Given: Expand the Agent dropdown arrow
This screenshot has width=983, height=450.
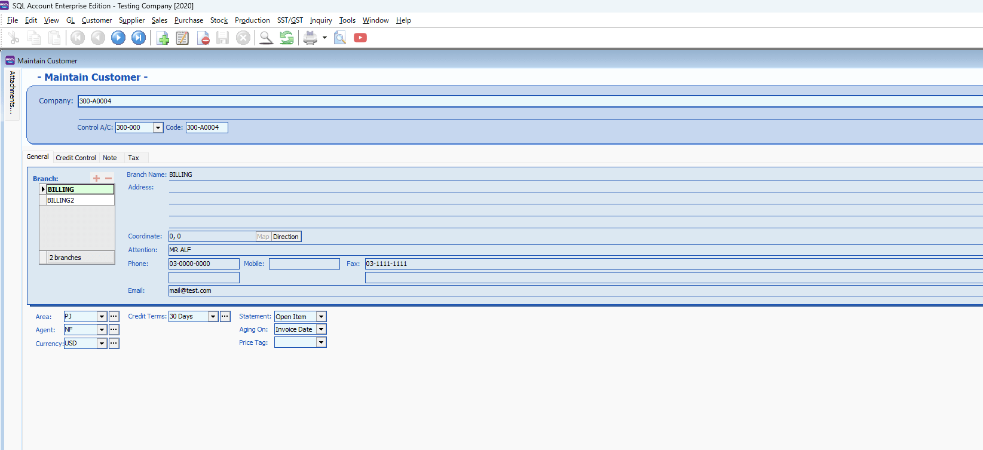Looking at the screenshot, I should pyautogui.click(x=102, y=329).
